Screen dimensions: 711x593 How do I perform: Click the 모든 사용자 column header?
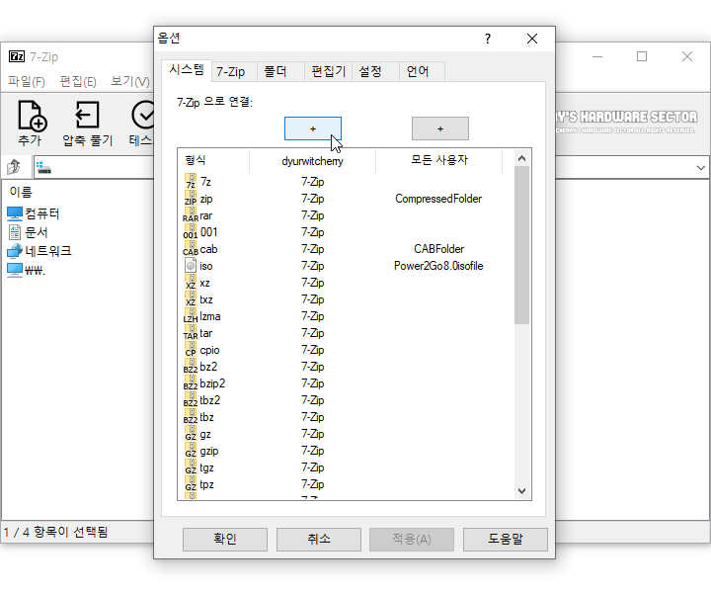[438, 160]
